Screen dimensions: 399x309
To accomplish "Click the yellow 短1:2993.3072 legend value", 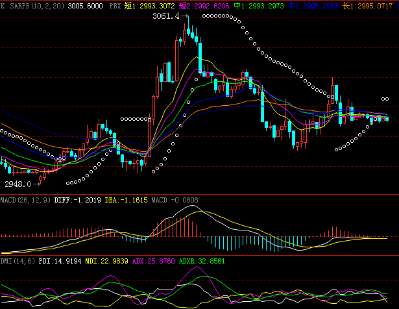I will pyautogui.click(x=149, y=6).
